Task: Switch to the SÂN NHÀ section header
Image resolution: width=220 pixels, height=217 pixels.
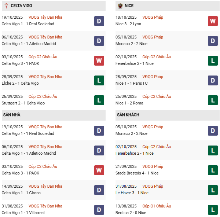Action: pyautogui.click(x=12, y=115)
